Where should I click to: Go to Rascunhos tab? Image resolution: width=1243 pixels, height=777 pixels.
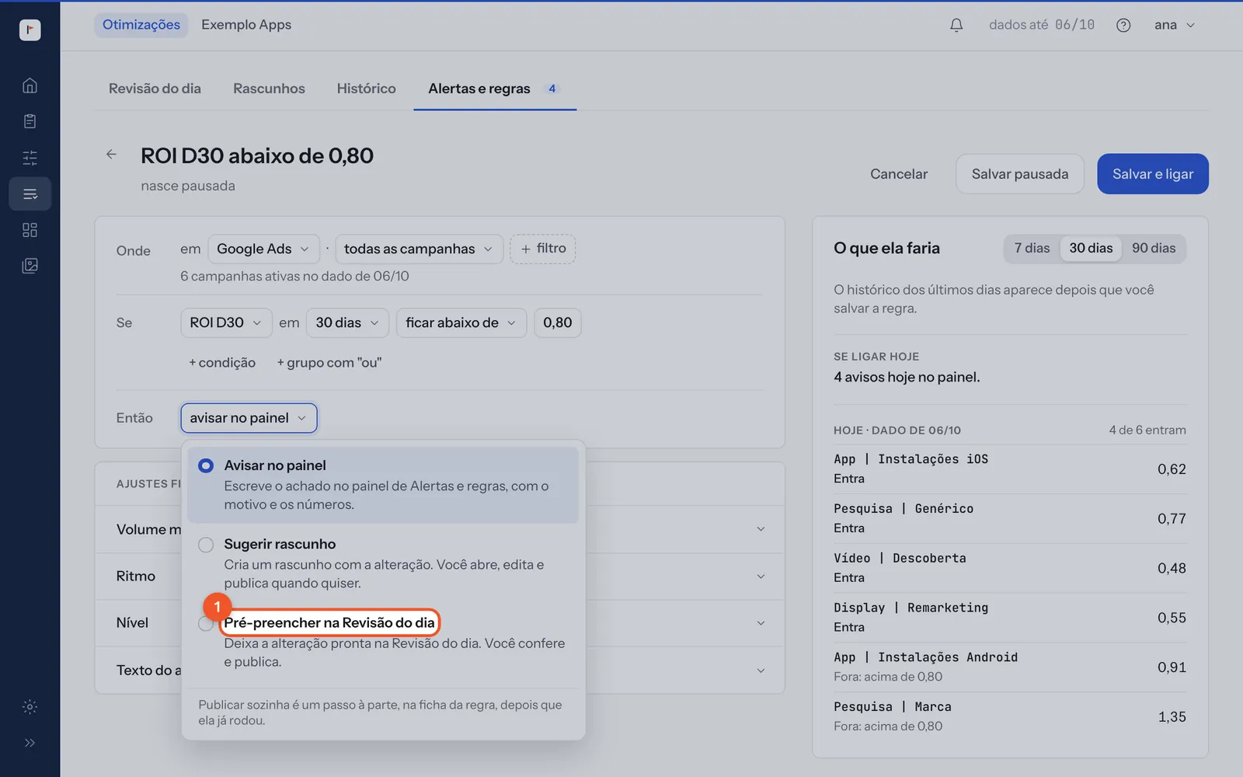[x=269, y=89]
